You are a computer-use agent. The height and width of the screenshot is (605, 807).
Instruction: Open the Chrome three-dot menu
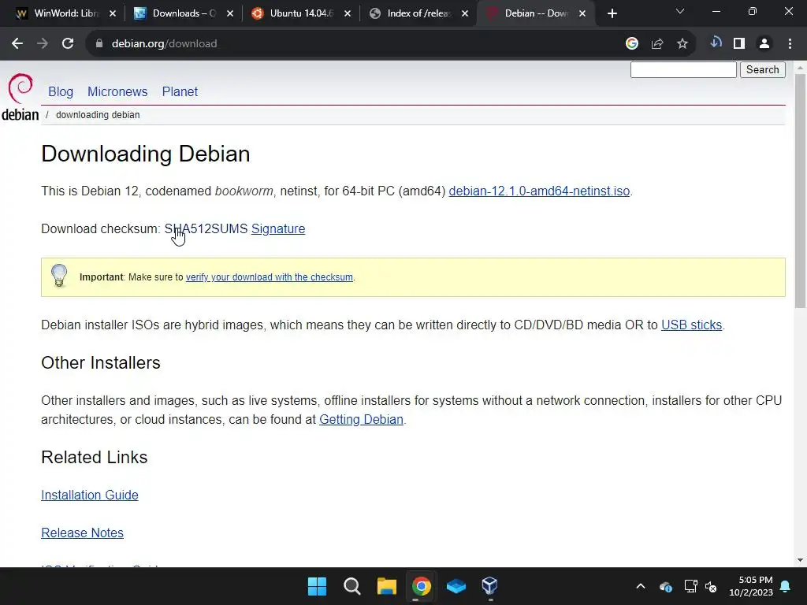(790, 44)
